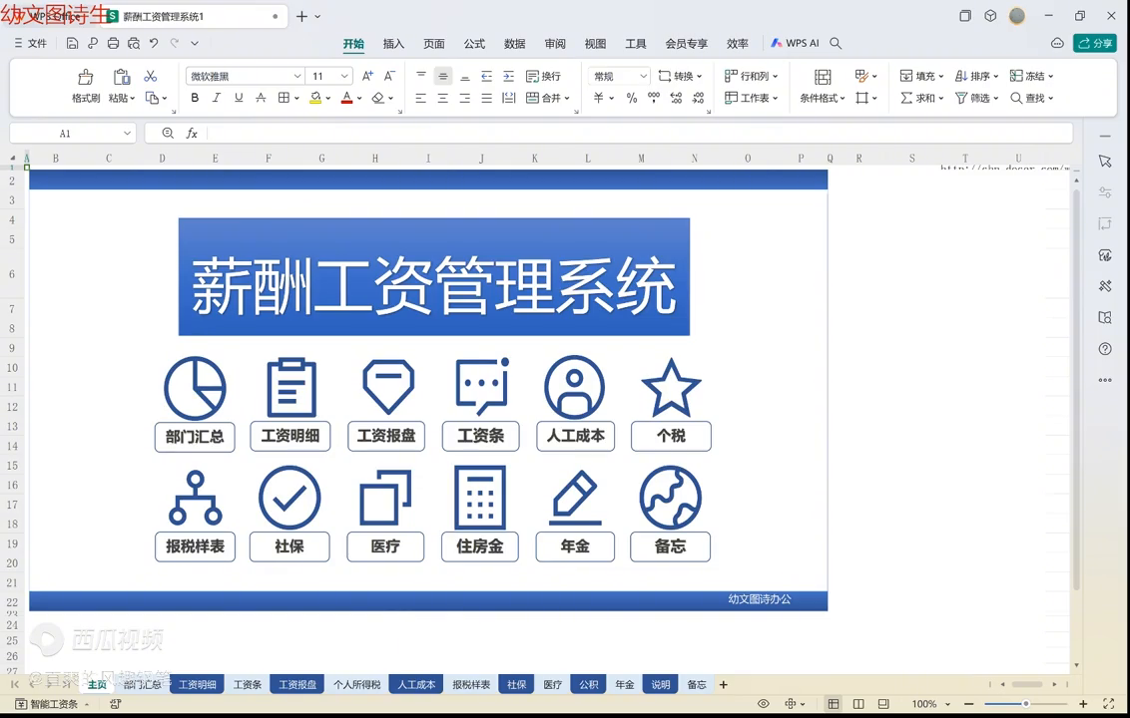1130x718 pixels.
Task: Click the zoom slider in status bar
Action: (x=1025, y=704)
